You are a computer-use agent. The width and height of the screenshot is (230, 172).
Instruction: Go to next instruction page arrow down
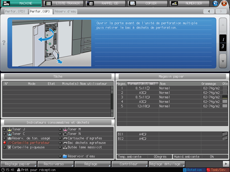223,61
